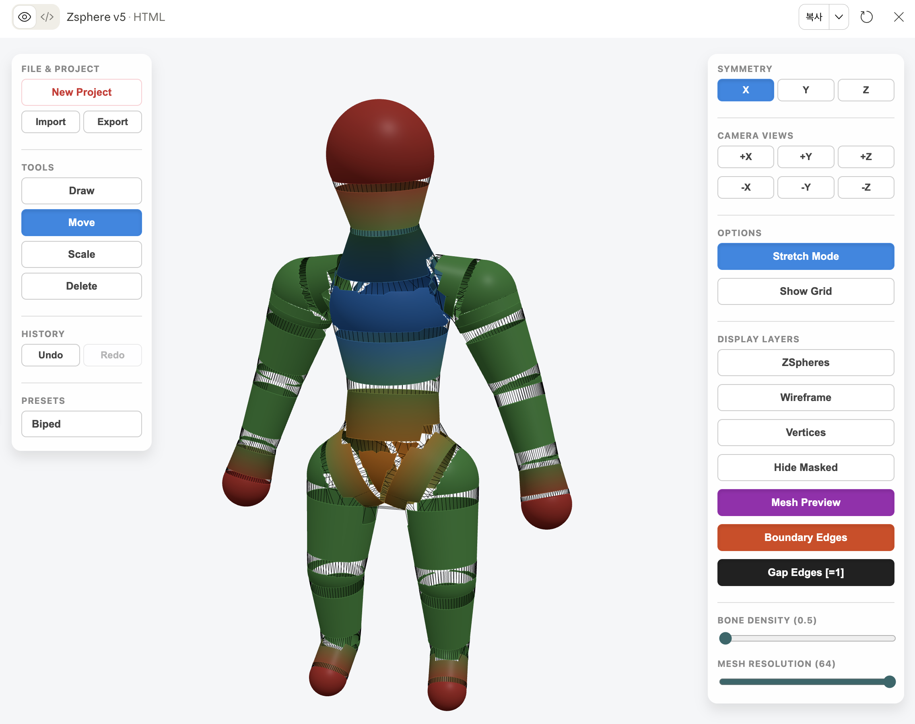Switch to the Scale tool
Image resolution: width=915 pixels, height=724 pixels.
81,254
